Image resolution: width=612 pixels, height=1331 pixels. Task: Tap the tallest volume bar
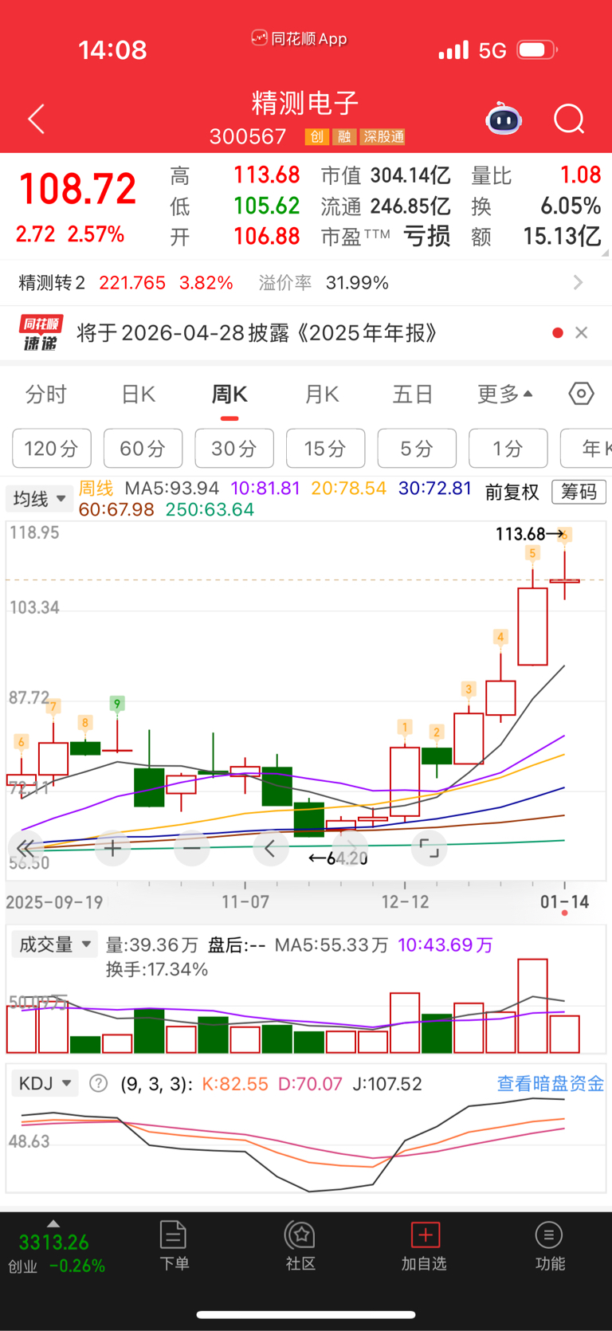(532, 1006)
